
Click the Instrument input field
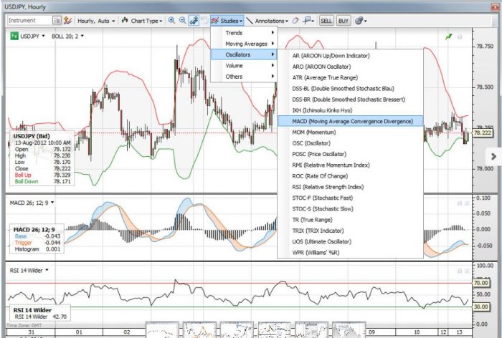coord(29,21)
